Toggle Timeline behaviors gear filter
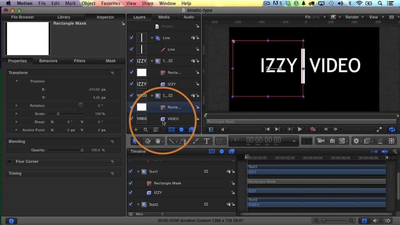 pyautogui.click(x=222, y=152)
